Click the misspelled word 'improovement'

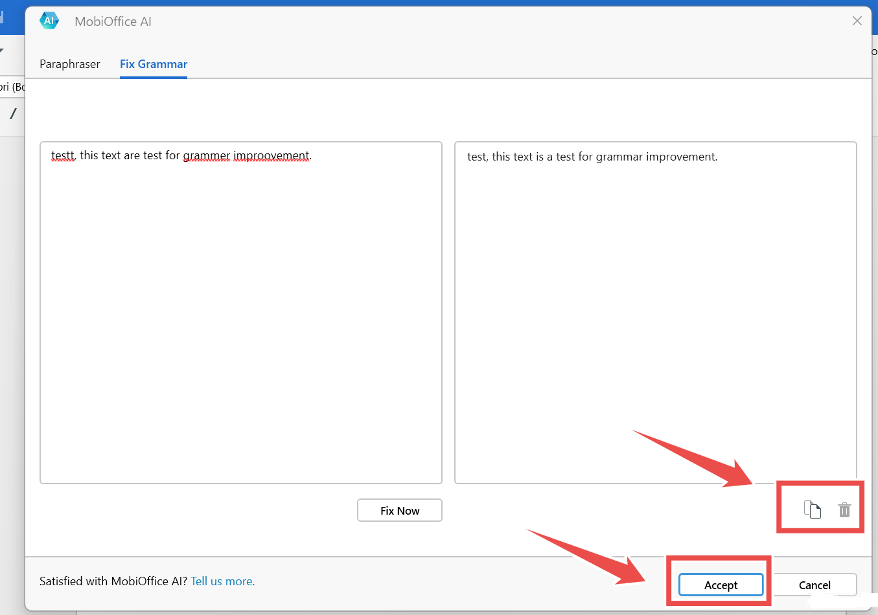(271, 156)
